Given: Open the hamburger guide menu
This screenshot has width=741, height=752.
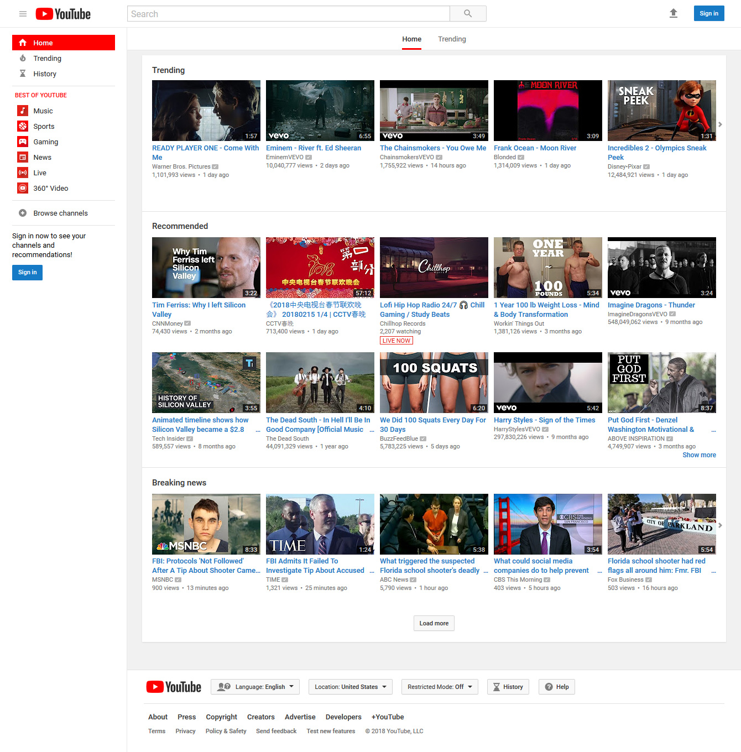Looking at the screenshot, I should (x=23, y=14).
